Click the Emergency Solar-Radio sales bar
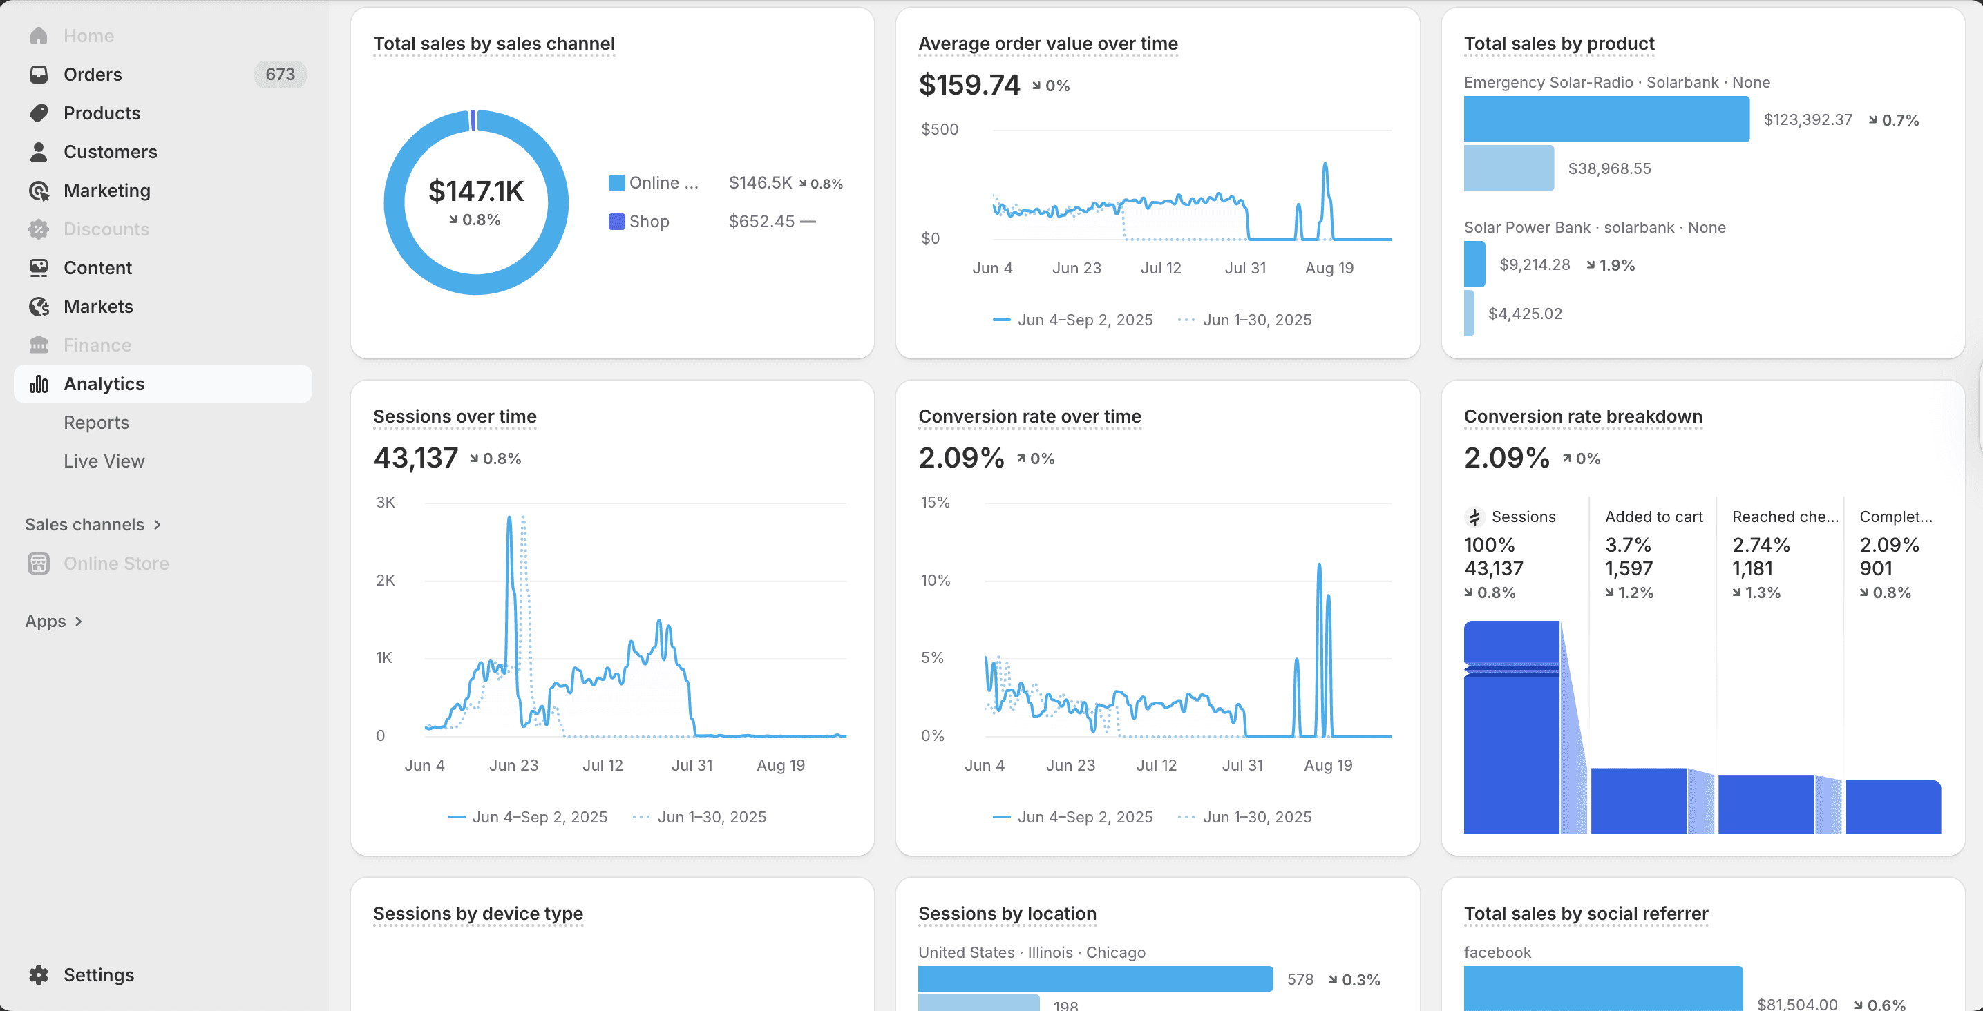This screenshot has width=1983, height=1011. 1606,119
